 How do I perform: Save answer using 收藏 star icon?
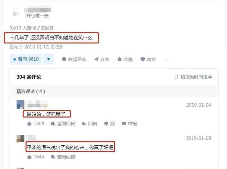(x=125, y=59)
